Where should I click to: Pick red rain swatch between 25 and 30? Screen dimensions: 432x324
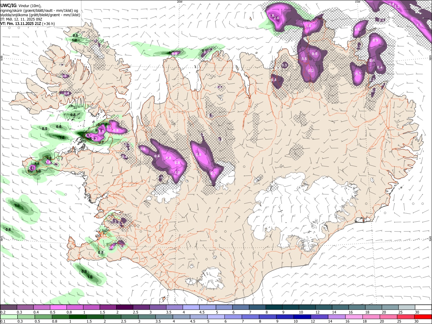tap(406, 317)
